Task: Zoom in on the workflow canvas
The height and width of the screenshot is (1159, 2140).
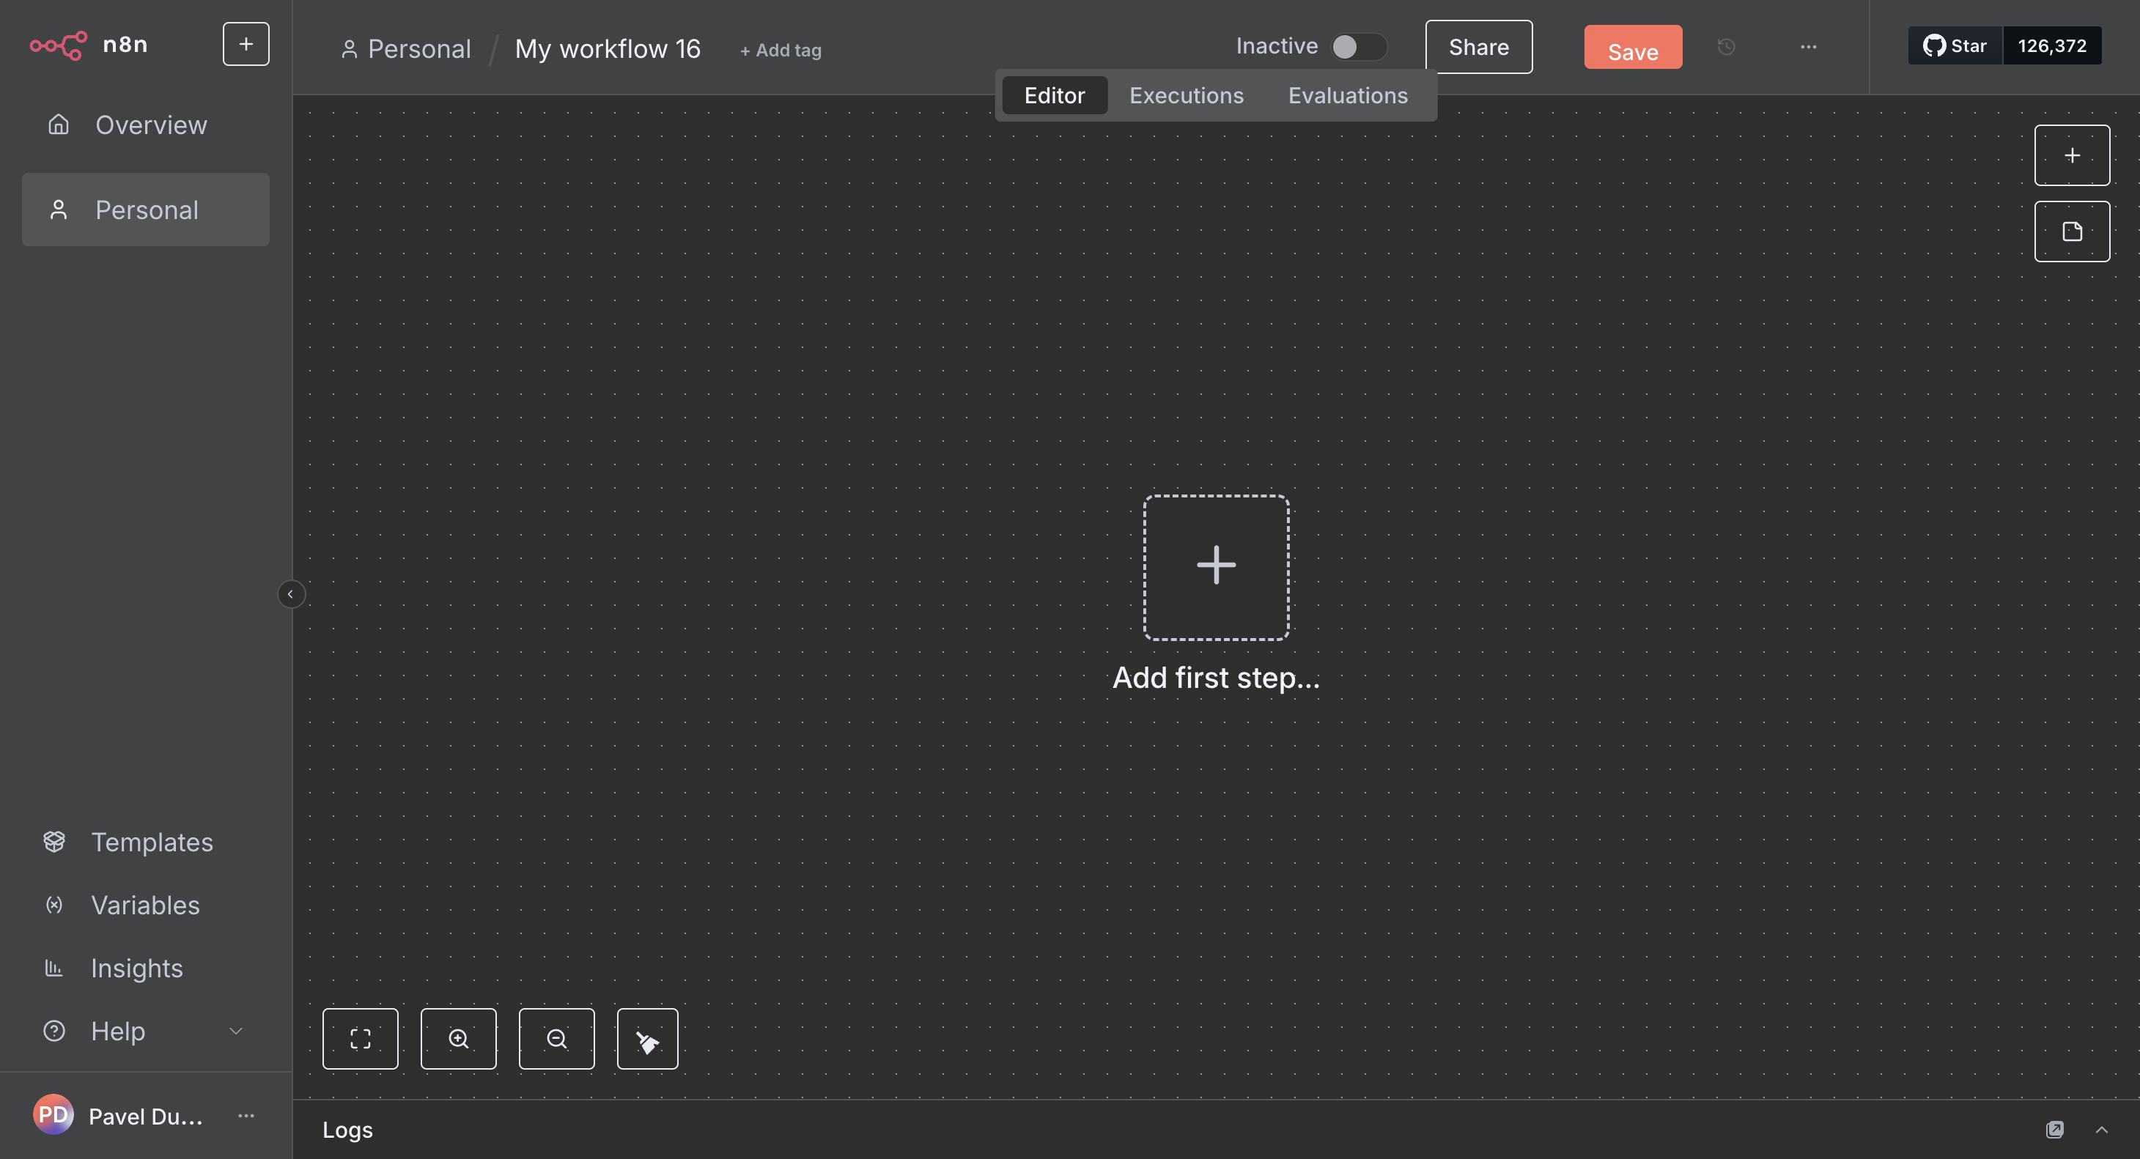Action: point(459,1039)
